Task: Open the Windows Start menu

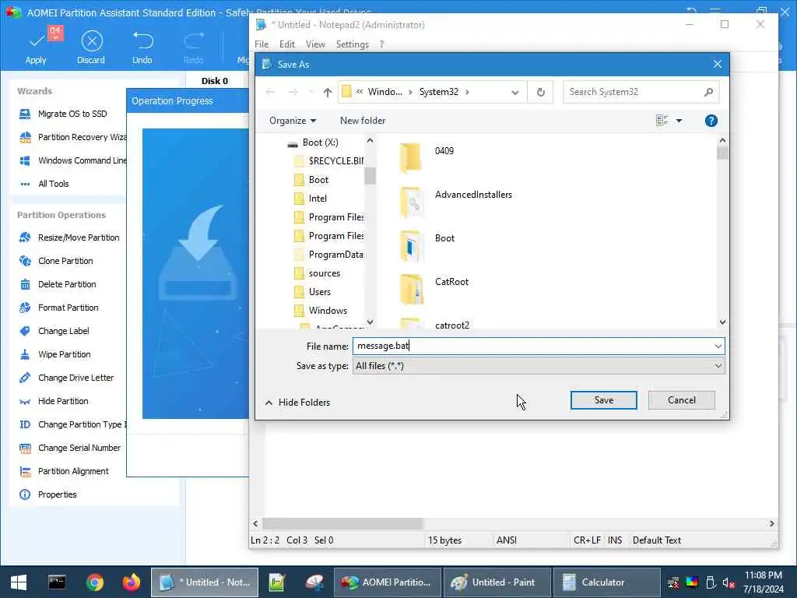Action: 19,582
